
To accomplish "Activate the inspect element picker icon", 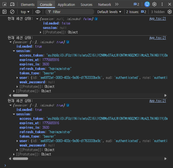I will pos(4,4).
